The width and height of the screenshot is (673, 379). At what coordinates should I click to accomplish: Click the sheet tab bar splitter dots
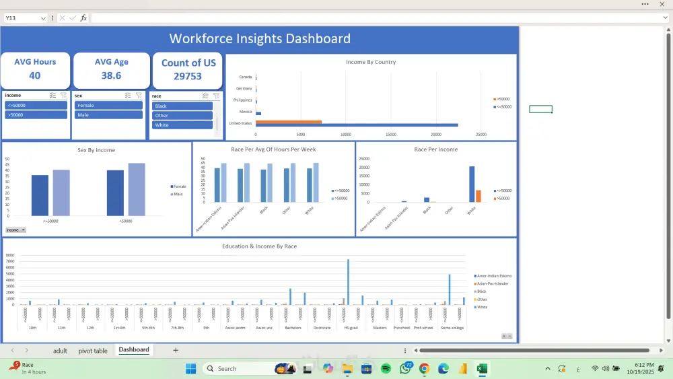click(404, 350)
